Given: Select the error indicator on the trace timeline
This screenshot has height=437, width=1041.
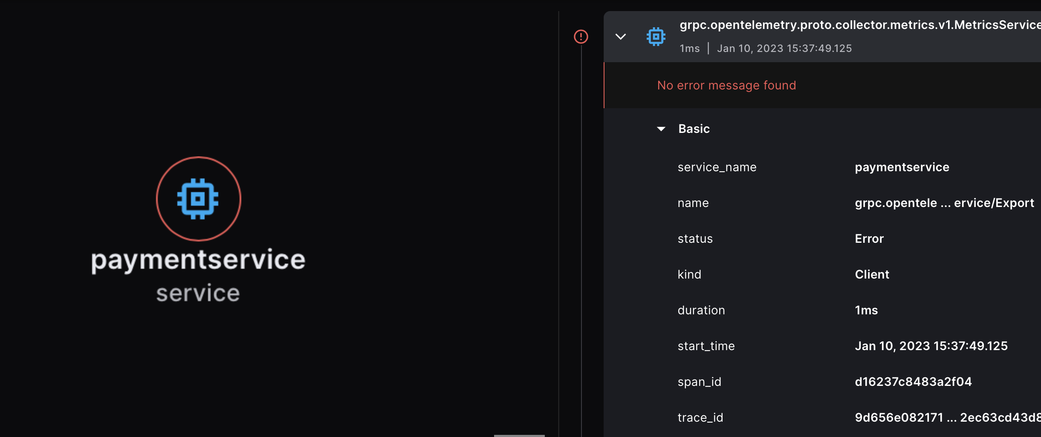Looking at the screenshot, I should pyautogui.click(x=581, y=37).
